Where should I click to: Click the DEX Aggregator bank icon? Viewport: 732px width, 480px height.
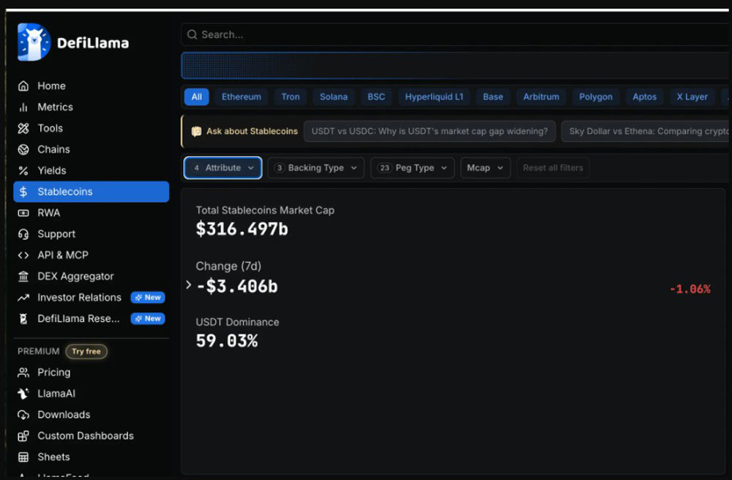[x=23, y=277]
